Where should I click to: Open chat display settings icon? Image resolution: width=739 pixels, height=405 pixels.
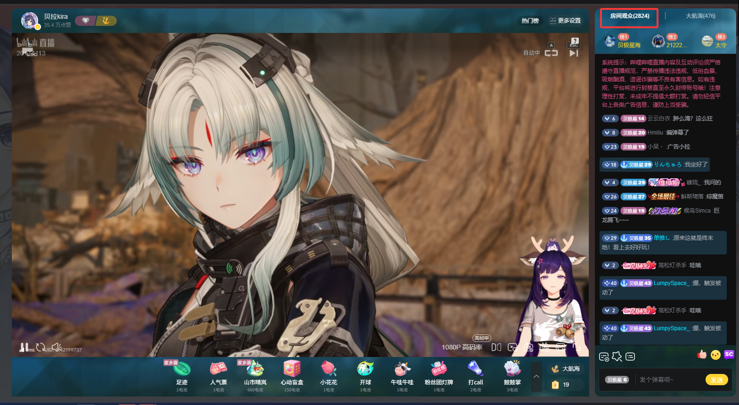(x=604, y=357)
